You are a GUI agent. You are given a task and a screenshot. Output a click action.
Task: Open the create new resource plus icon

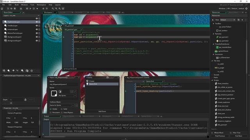[242, 20]
